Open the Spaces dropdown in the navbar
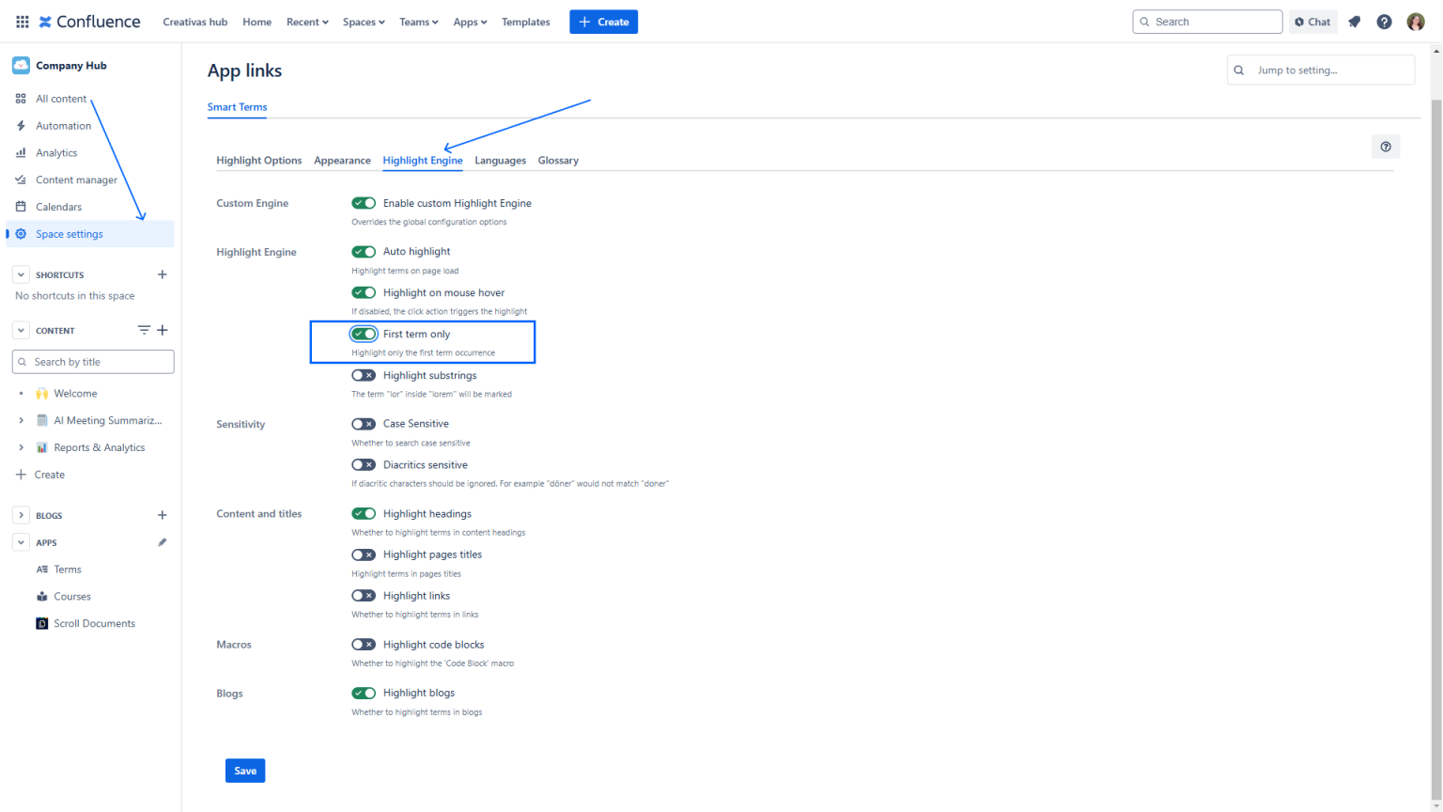This screenshot has width=1443, height=812. pyautogui.click(x=364, y=21)
